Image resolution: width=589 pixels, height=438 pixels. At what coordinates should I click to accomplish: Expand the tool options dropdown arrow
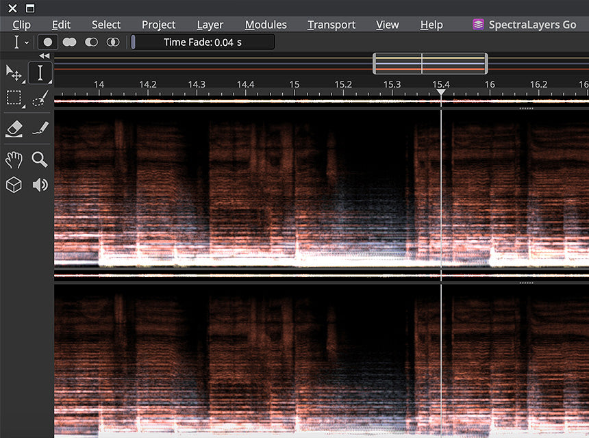(x=26, y=43)
